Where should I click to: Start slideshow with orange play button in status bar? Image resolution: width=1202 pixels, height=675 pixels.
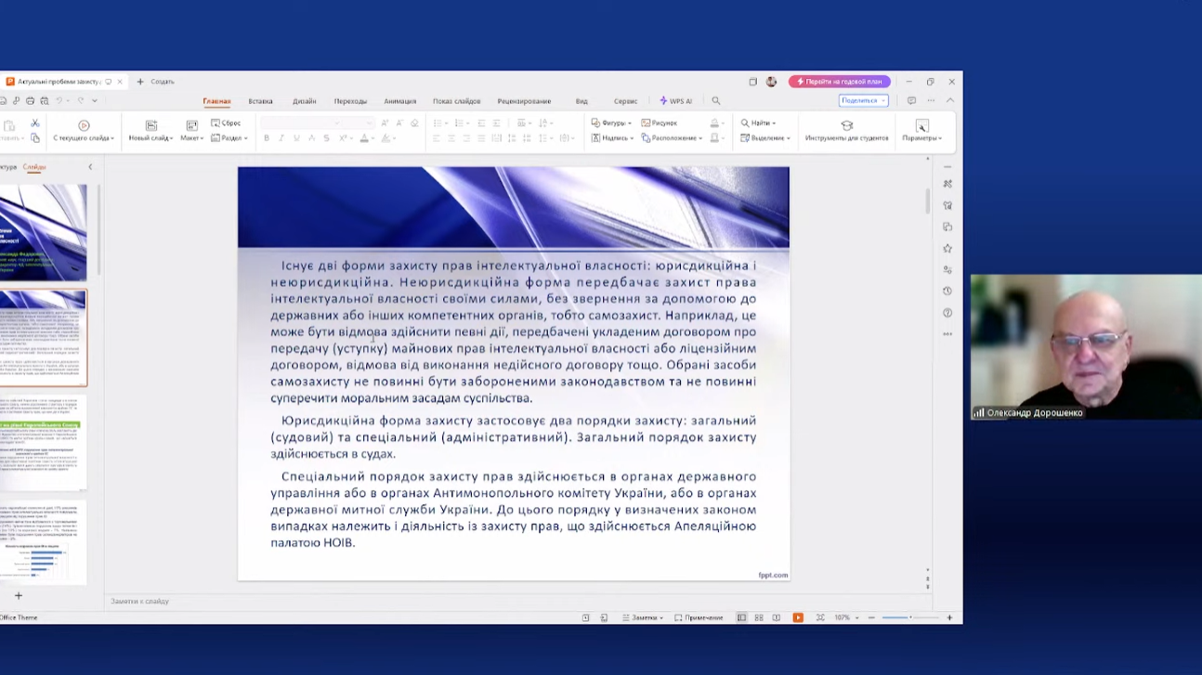pyautogui.click(x=798, y=617)
